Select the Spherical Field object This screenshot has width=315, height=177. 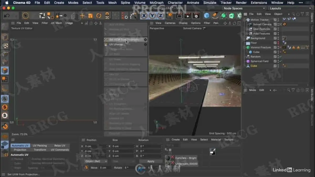259,61
